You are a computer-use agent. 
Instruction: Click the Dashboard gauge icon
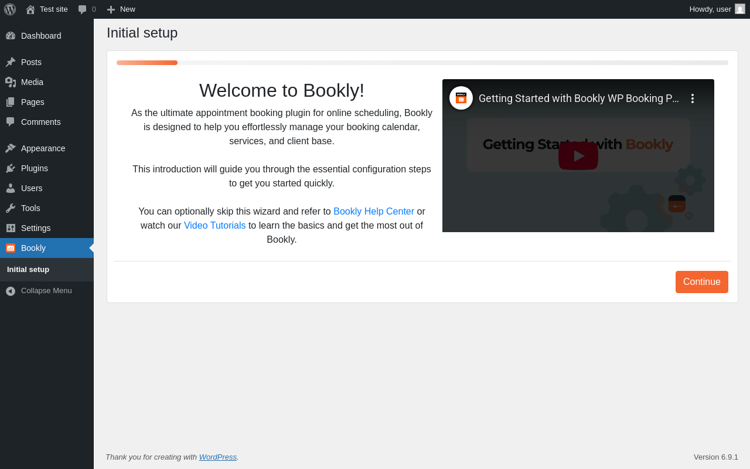(x=11, y=36)
